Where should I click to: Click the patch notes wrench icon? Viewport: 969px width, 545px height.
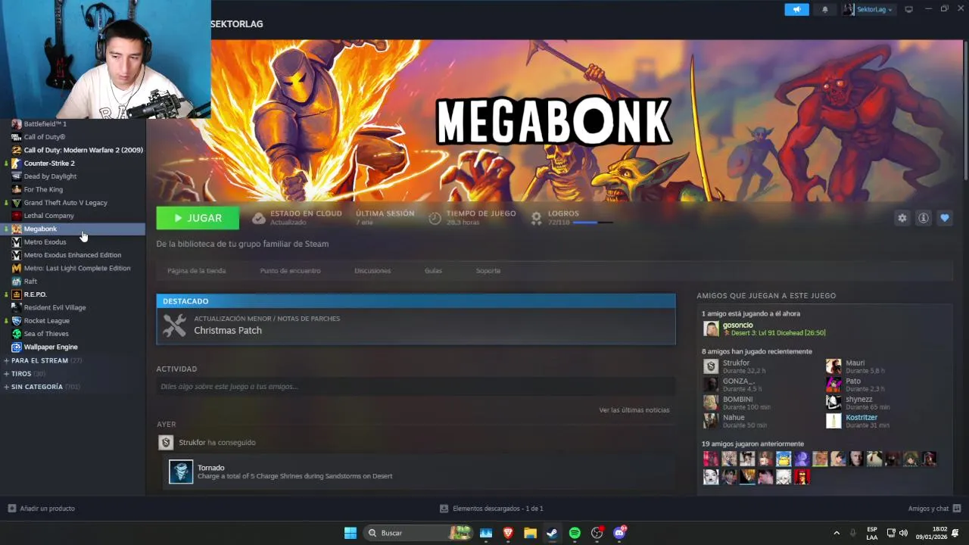tap(174, 325)
